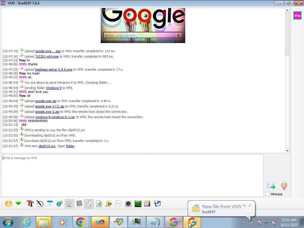This screenshot has width=304, height=228.
Task: Open the chat font (TT) settings
Action: click(30, 204)
